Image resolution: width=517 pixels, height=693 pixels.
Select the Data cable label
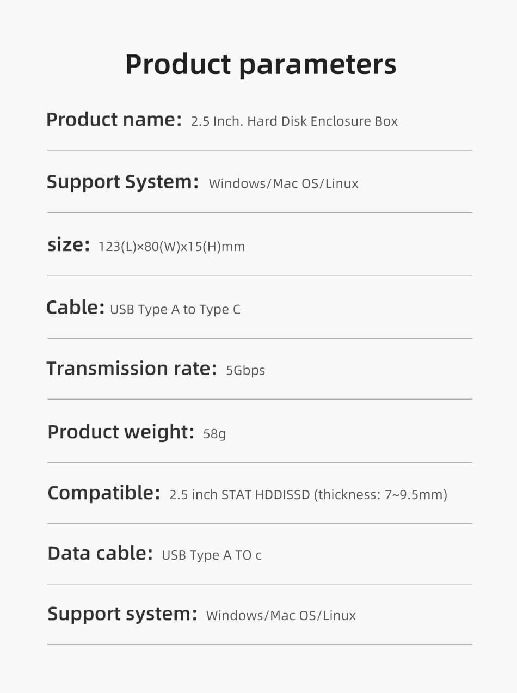(100, 553)
